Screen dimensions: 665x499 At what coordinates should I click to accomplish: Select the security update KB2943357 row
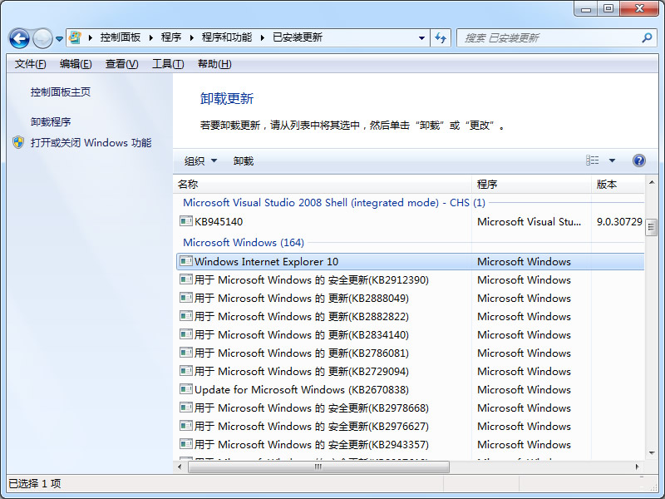tap(410, 444)
